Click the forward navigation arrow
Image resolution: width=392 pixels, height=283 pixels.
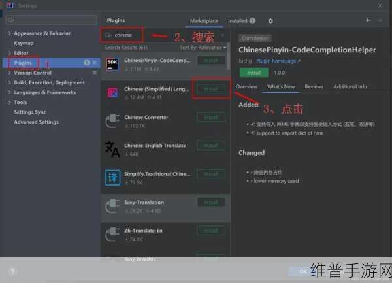pos(379,20)
